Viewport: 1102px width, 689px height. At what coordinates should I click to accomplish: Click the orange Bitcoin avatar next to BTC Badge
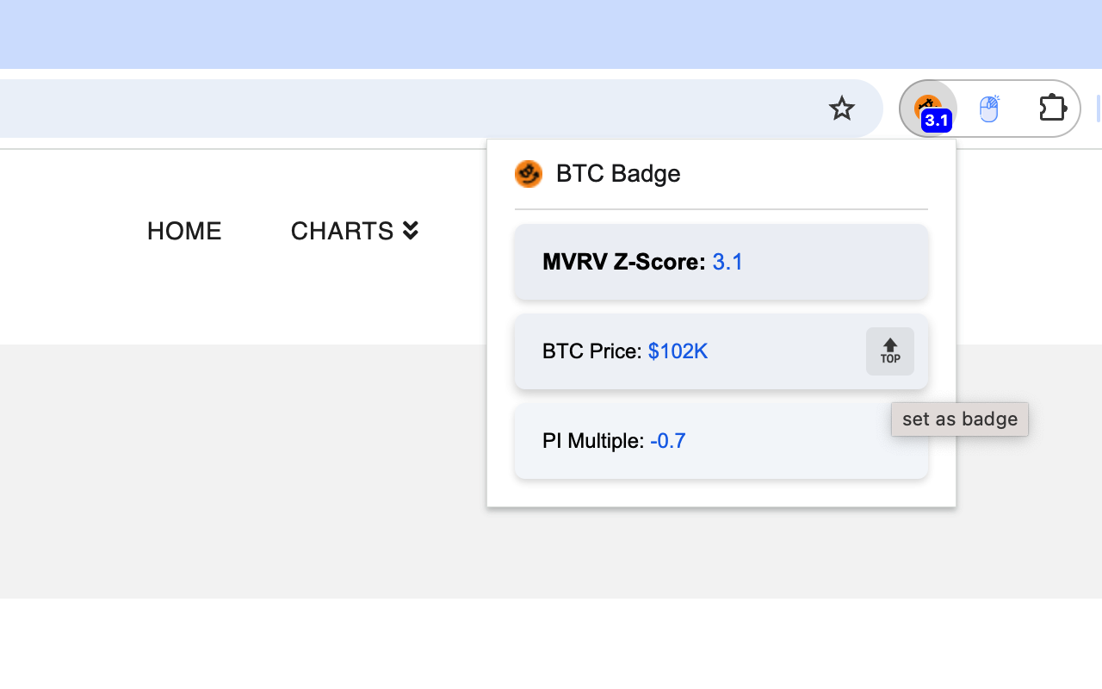(x=528, y=173)
